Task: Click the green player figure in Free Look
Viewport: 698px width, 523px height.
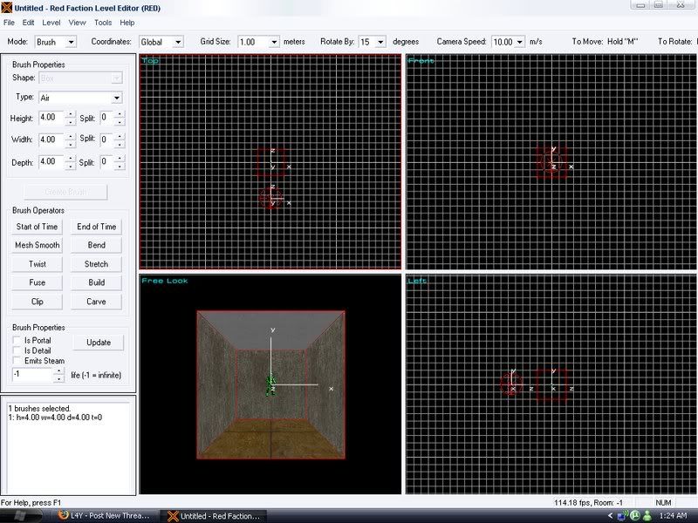Action: (270, 385)
